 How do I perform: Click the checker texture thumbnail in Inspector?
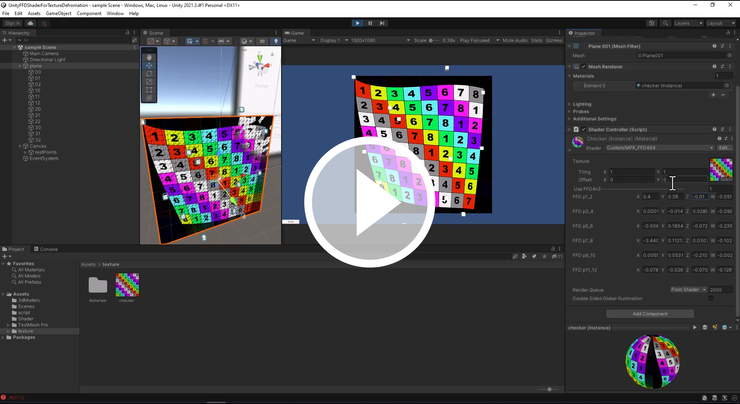[721, 170]
